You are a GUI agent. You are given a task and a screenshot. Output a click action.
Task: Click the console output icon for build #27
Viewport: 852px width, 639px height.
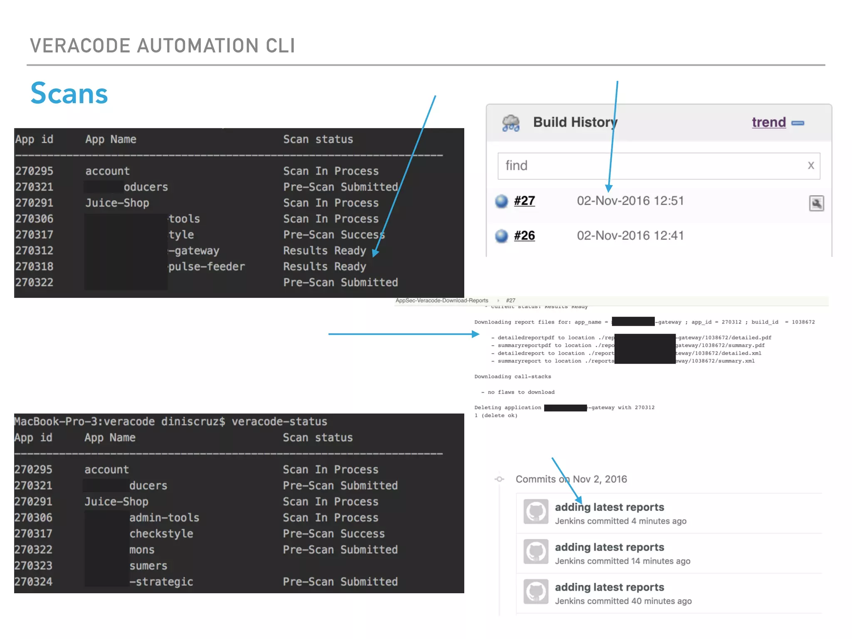pyautogui.click(x=816, y=203)
